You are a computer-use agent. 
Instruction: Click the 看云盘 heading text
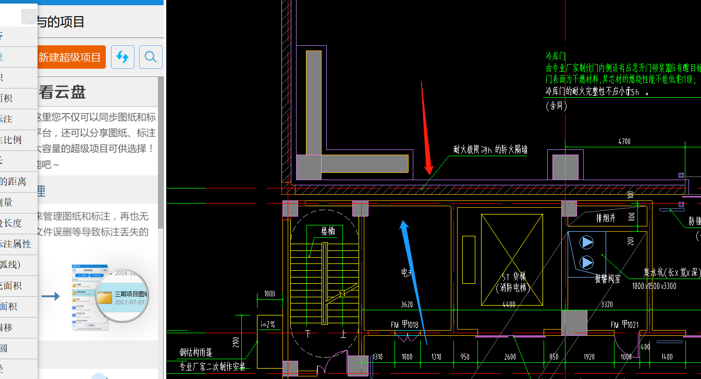pos(63,92)
